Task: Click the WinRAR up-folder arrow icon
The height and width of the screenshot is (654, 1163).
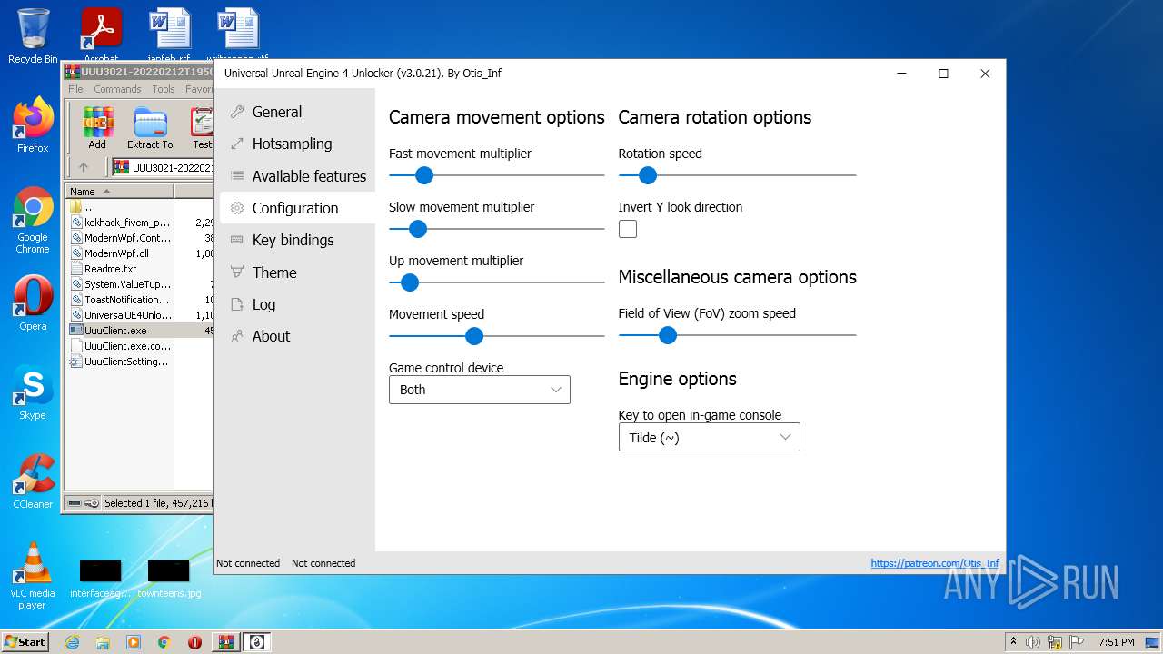Action: click(84, 167)
